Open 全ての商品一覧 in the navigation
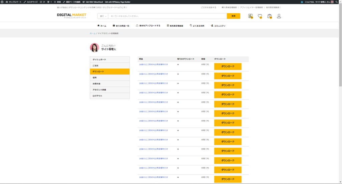Screen dimensions: 342x184 coord(121,26)
